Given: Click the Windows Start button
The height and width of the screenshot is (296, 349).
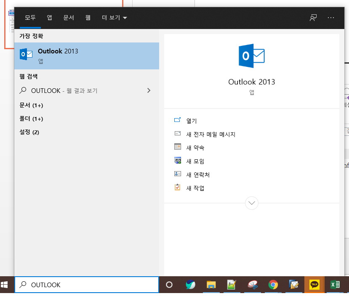Looking at the screenshot, I should click(x=4, y=285).
